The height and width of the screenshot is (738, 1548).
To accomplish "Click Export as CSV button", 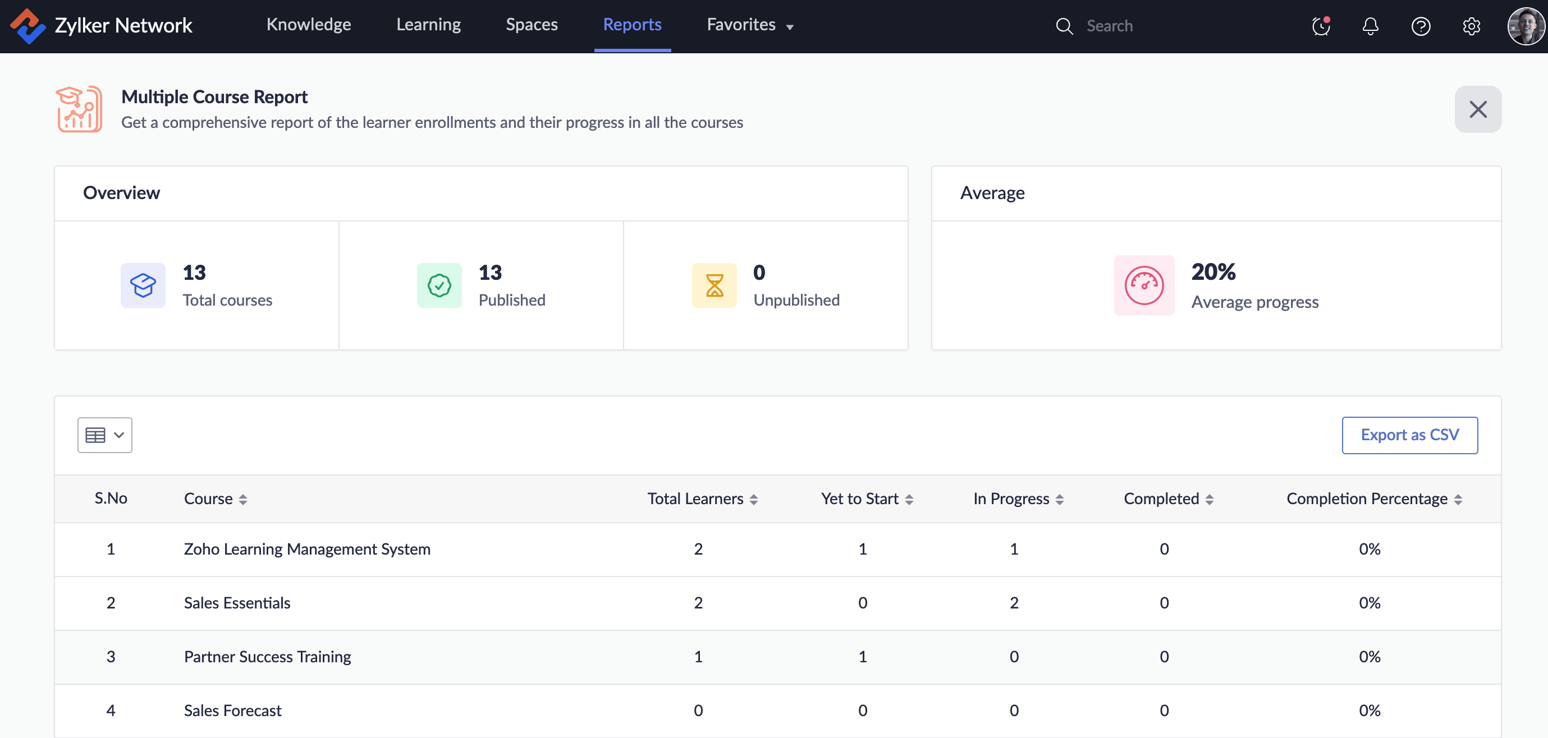I will point(1409,435).
